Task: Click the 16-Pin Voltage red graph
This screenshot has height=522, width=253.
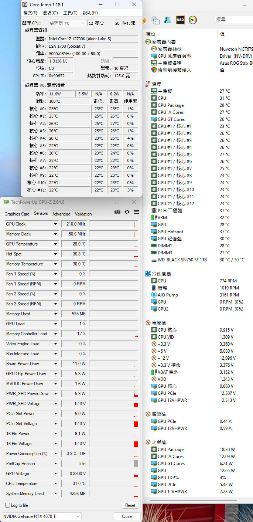Action: tap(136, 444)
